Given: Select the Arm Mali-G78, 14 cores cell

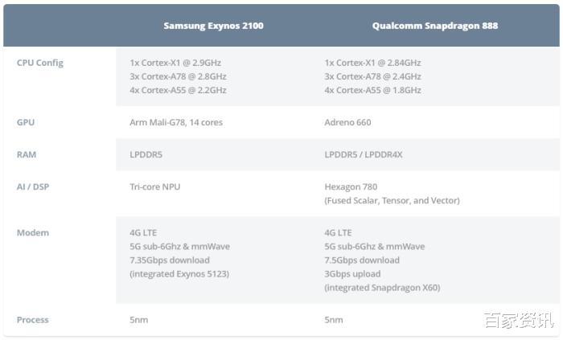Looking at the screenshot, I should point(176,122).
